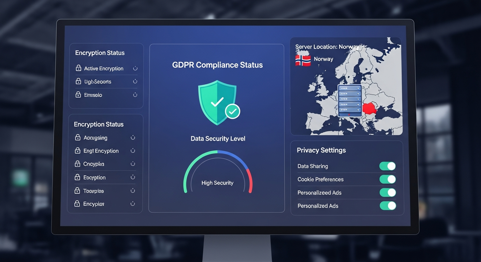Click the Emsolo label
Image resolution: width=481 pixels, height=262 pixels.
(x=93, y=95)
